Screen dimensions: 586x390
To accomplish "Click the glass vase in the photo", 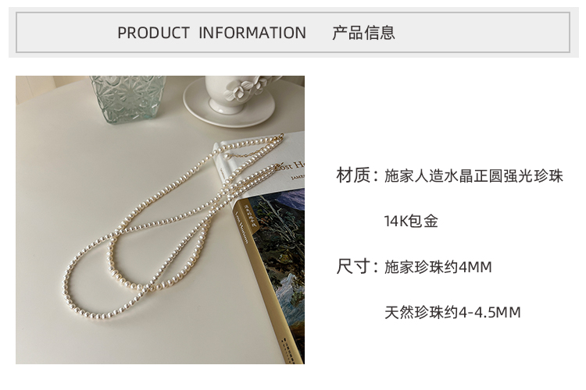I will pyautogui.click(x=128, y=98).
